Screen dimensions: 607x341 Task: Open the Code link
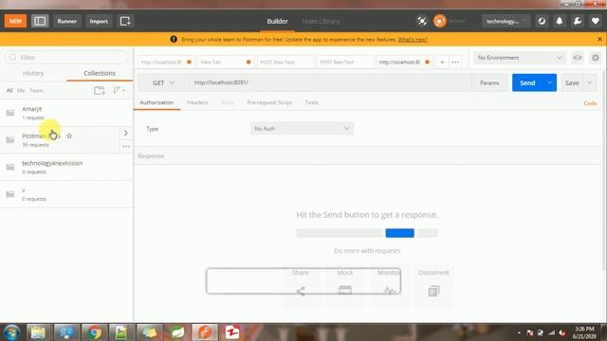[590, 103]
